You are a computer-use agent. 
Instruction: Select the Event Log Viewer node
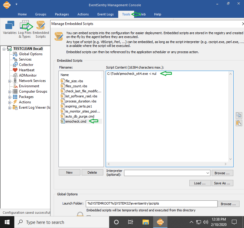pyautogui.click(x=34, y=107)
